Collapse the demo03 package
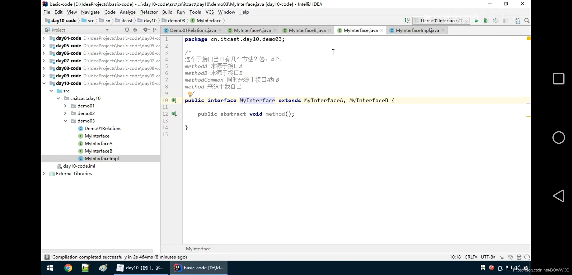The width and height of the screenshot is (572, 275). (66, 121)
